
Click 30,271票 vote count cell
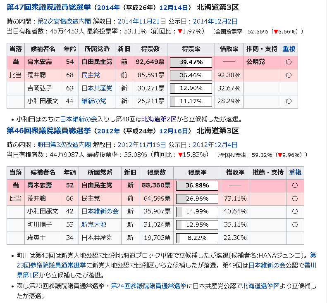click(151, 88)
